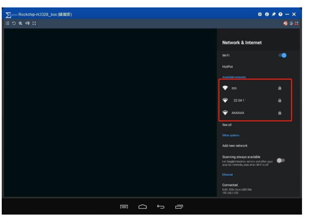Click the lock icon on AAAAAA network
The height and width of the screenshot is (222, 309).
(x=280, y=113)
